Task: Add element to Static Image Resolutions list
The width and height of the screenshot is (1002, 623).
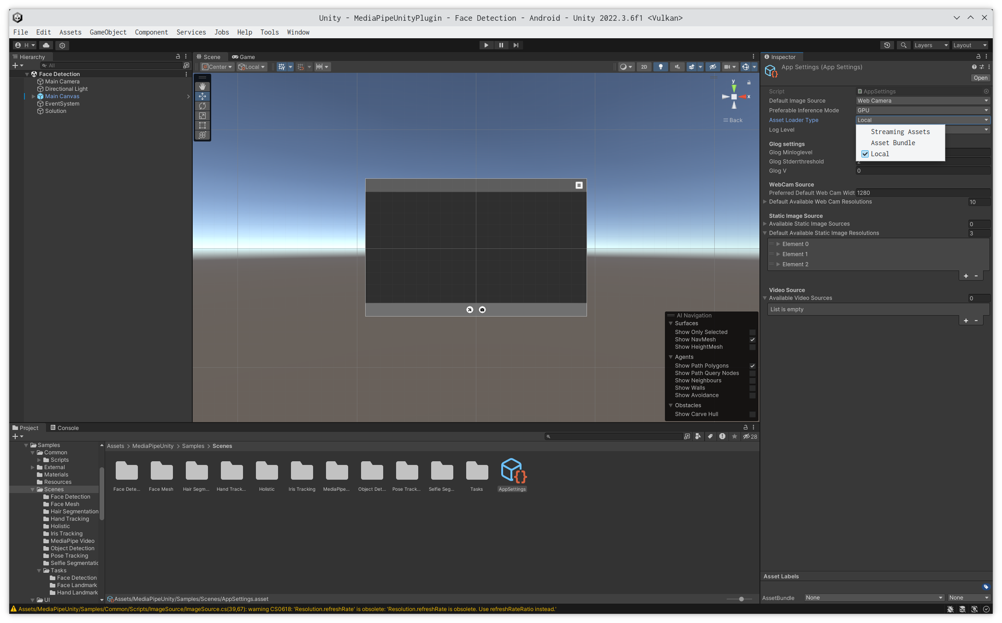Action: tap(966, 276)
